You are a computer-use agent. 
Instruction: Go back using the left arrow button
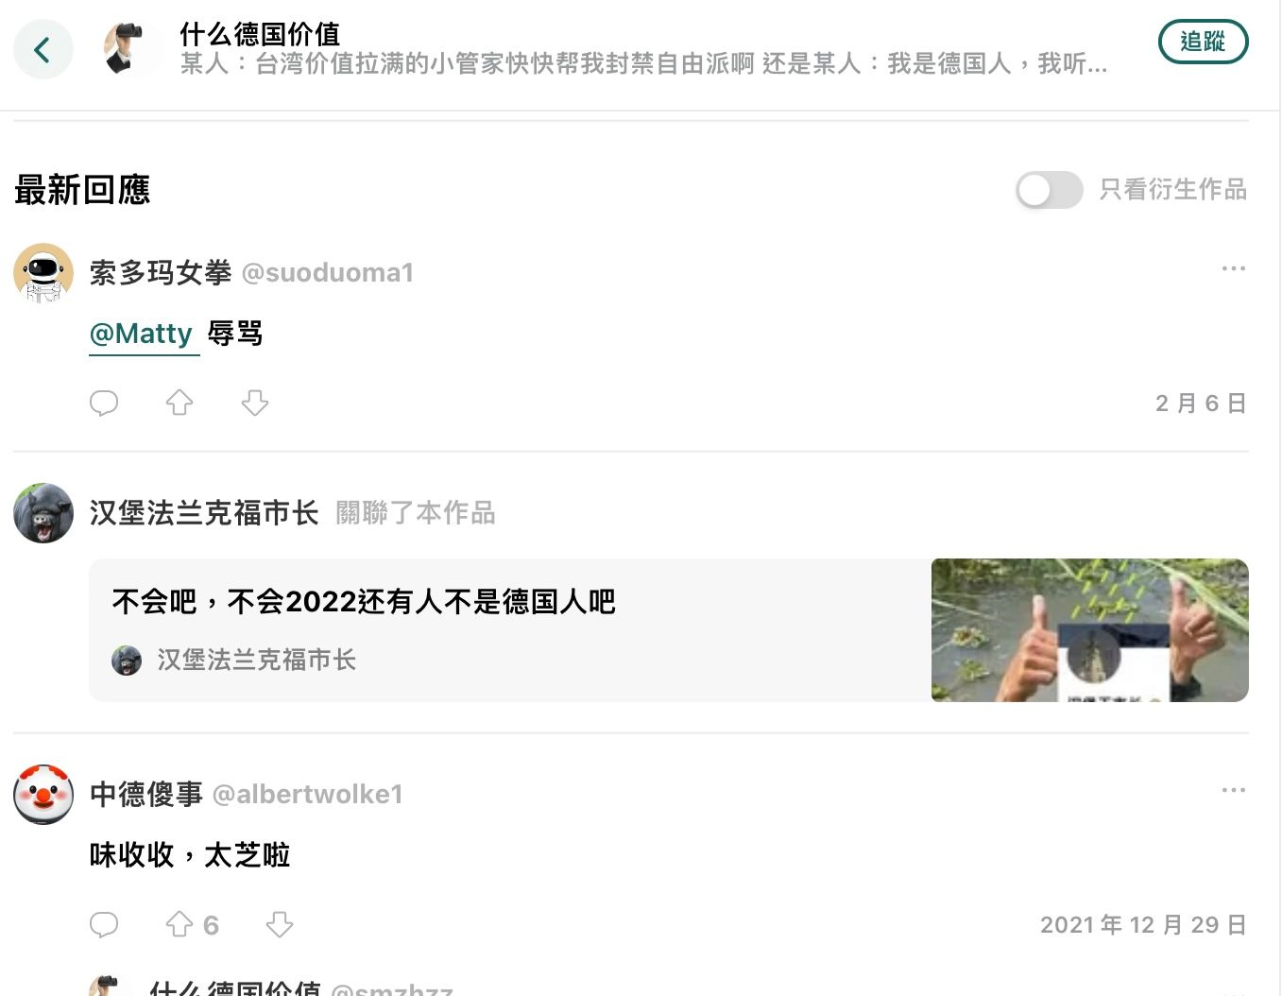point(43,49)
